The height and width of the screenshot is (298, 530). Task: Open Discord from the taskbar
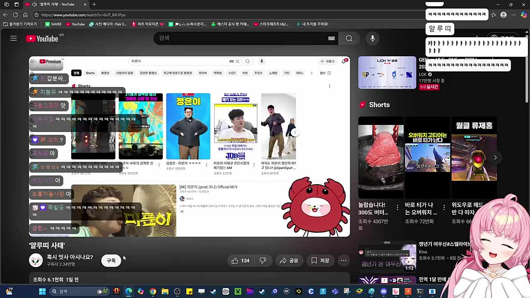point(383,291)
